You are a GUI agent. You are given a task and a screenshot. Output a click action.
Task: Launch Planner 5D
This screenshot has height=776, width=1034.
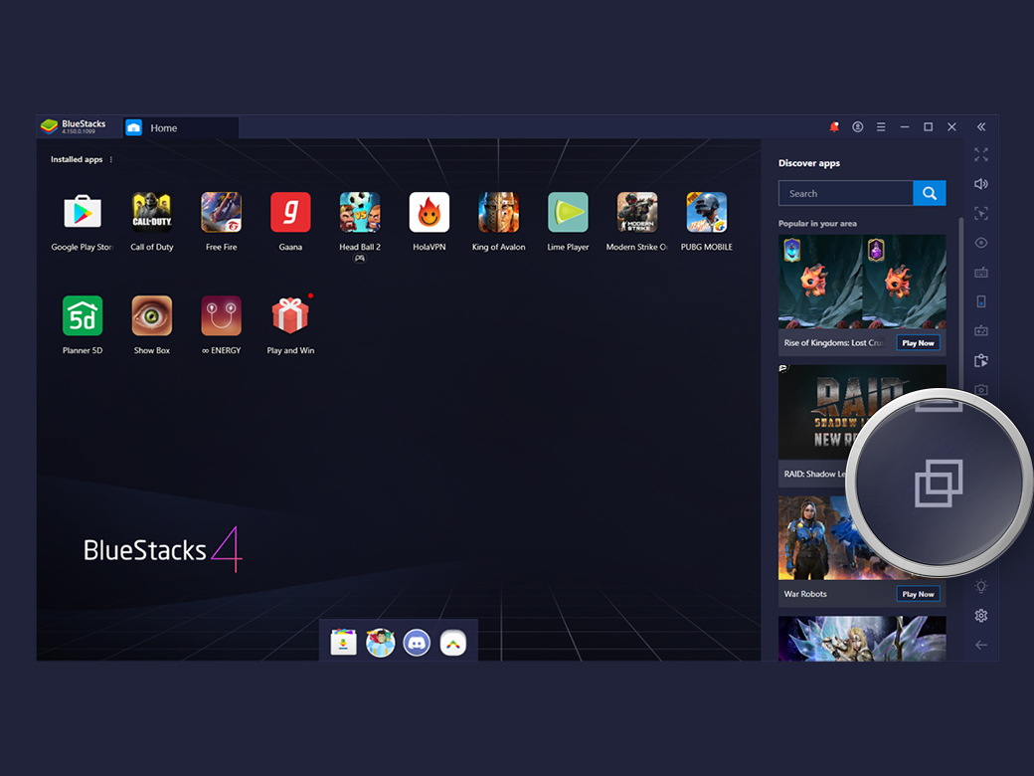82,315
